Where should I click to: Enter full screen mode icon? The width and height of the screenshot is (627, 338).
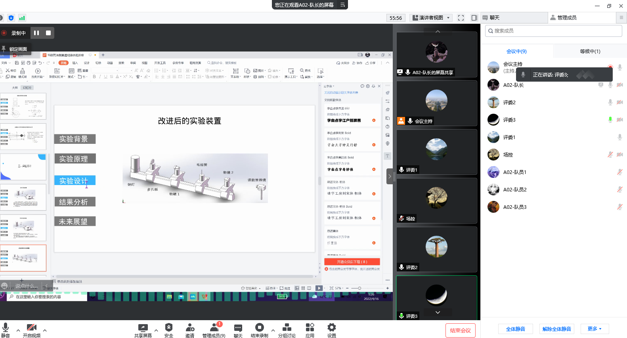[x=461, y=18]
